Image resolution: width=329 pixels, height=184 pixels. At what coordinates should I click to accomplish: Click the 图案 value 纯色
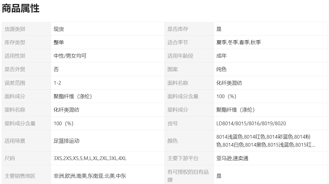221,69
